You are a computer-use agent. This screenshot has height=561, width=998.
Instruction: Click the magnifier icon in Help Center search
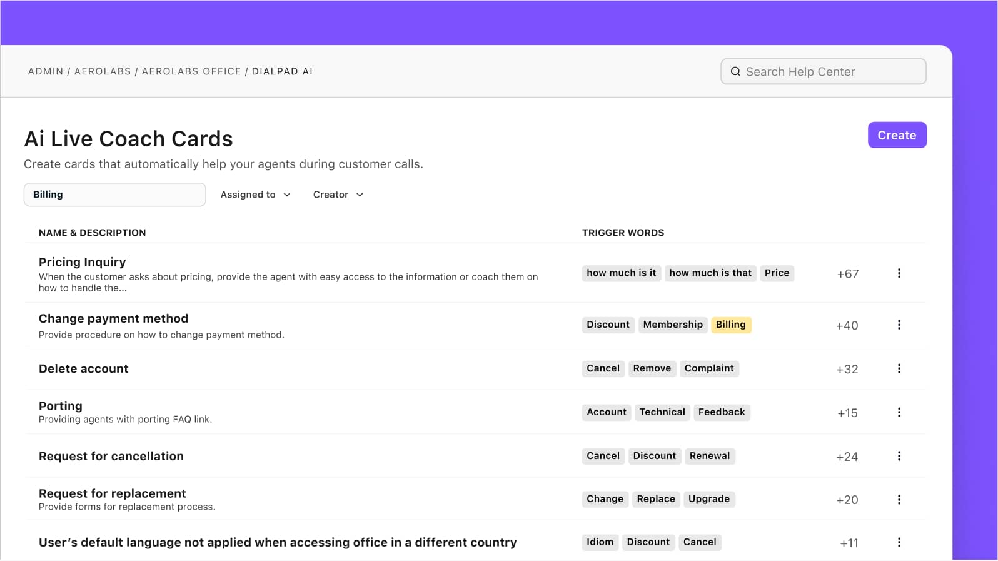click(x=735, y=72)
